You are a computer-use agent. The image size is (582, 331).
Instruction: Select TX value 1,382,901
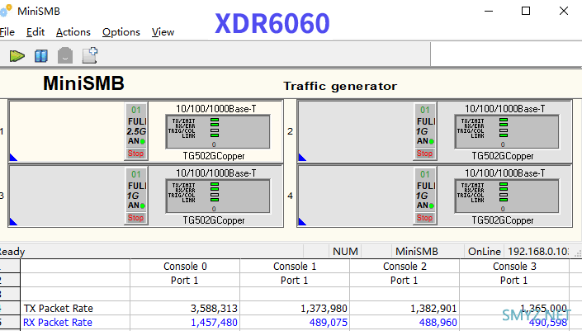(x=434, y=309)
